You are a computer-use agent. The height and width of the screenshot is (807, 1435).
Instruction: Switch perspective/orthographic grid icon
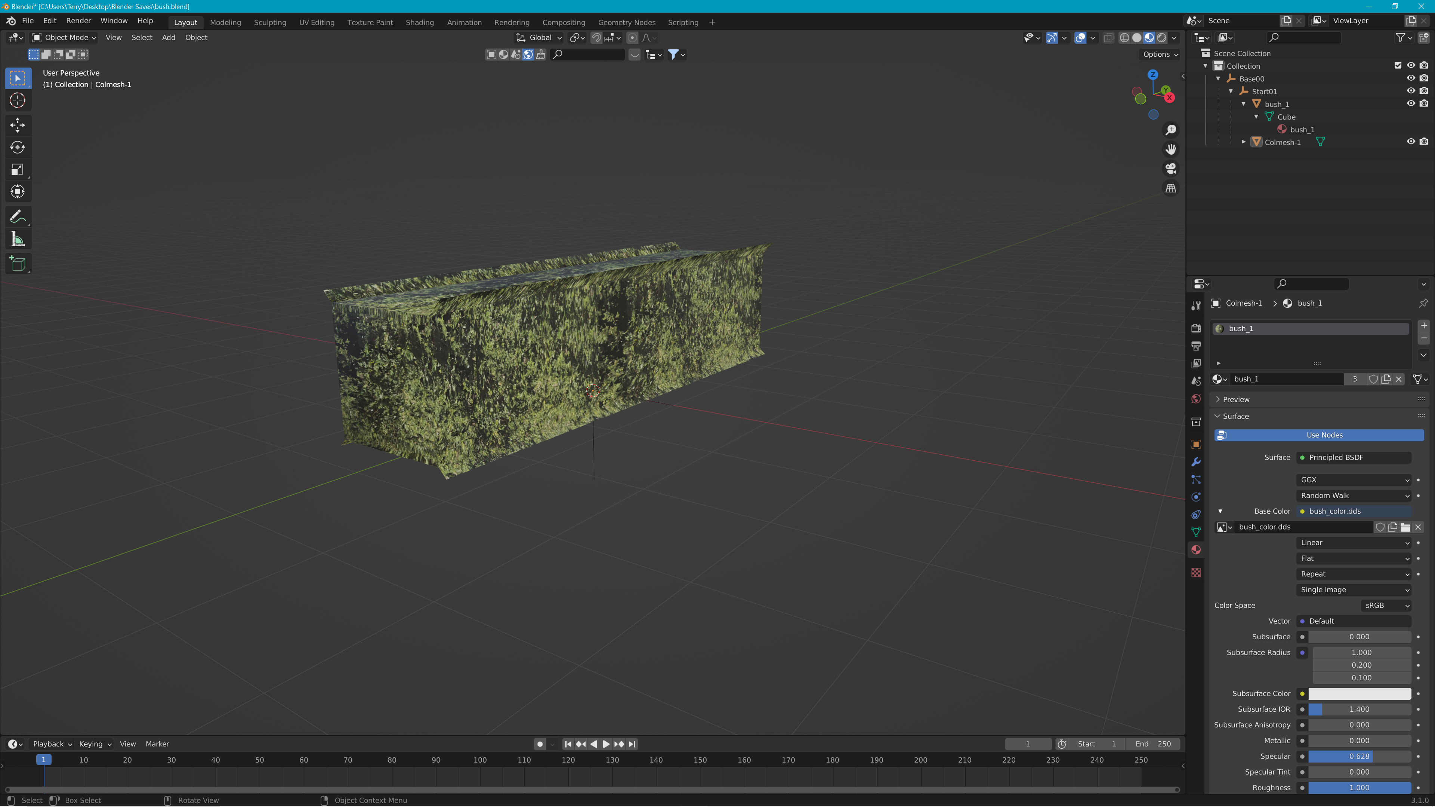pyautogui.click(x=1171, y=188)
